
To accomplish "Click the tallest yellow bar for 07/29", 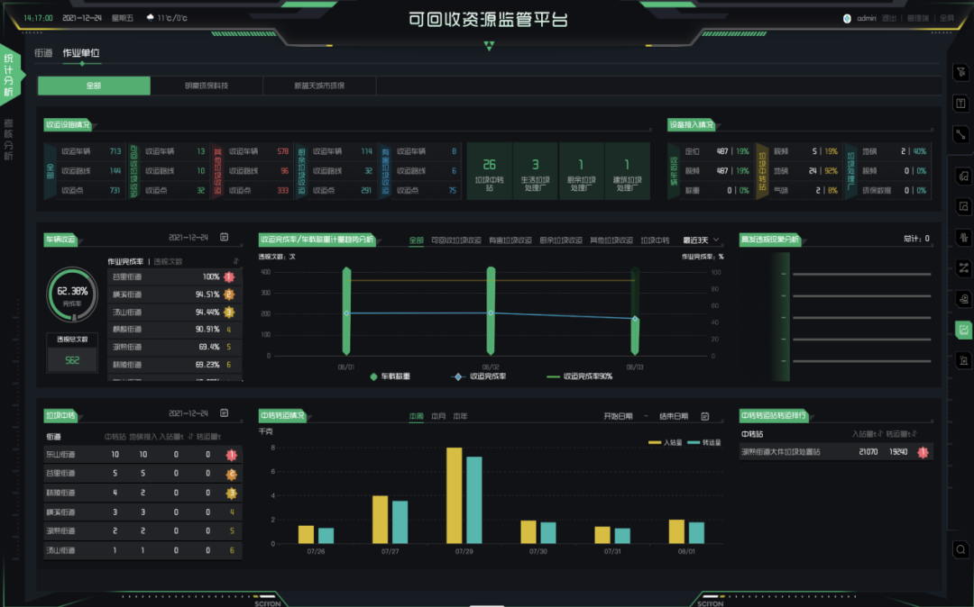I will (x=455, y=495).
